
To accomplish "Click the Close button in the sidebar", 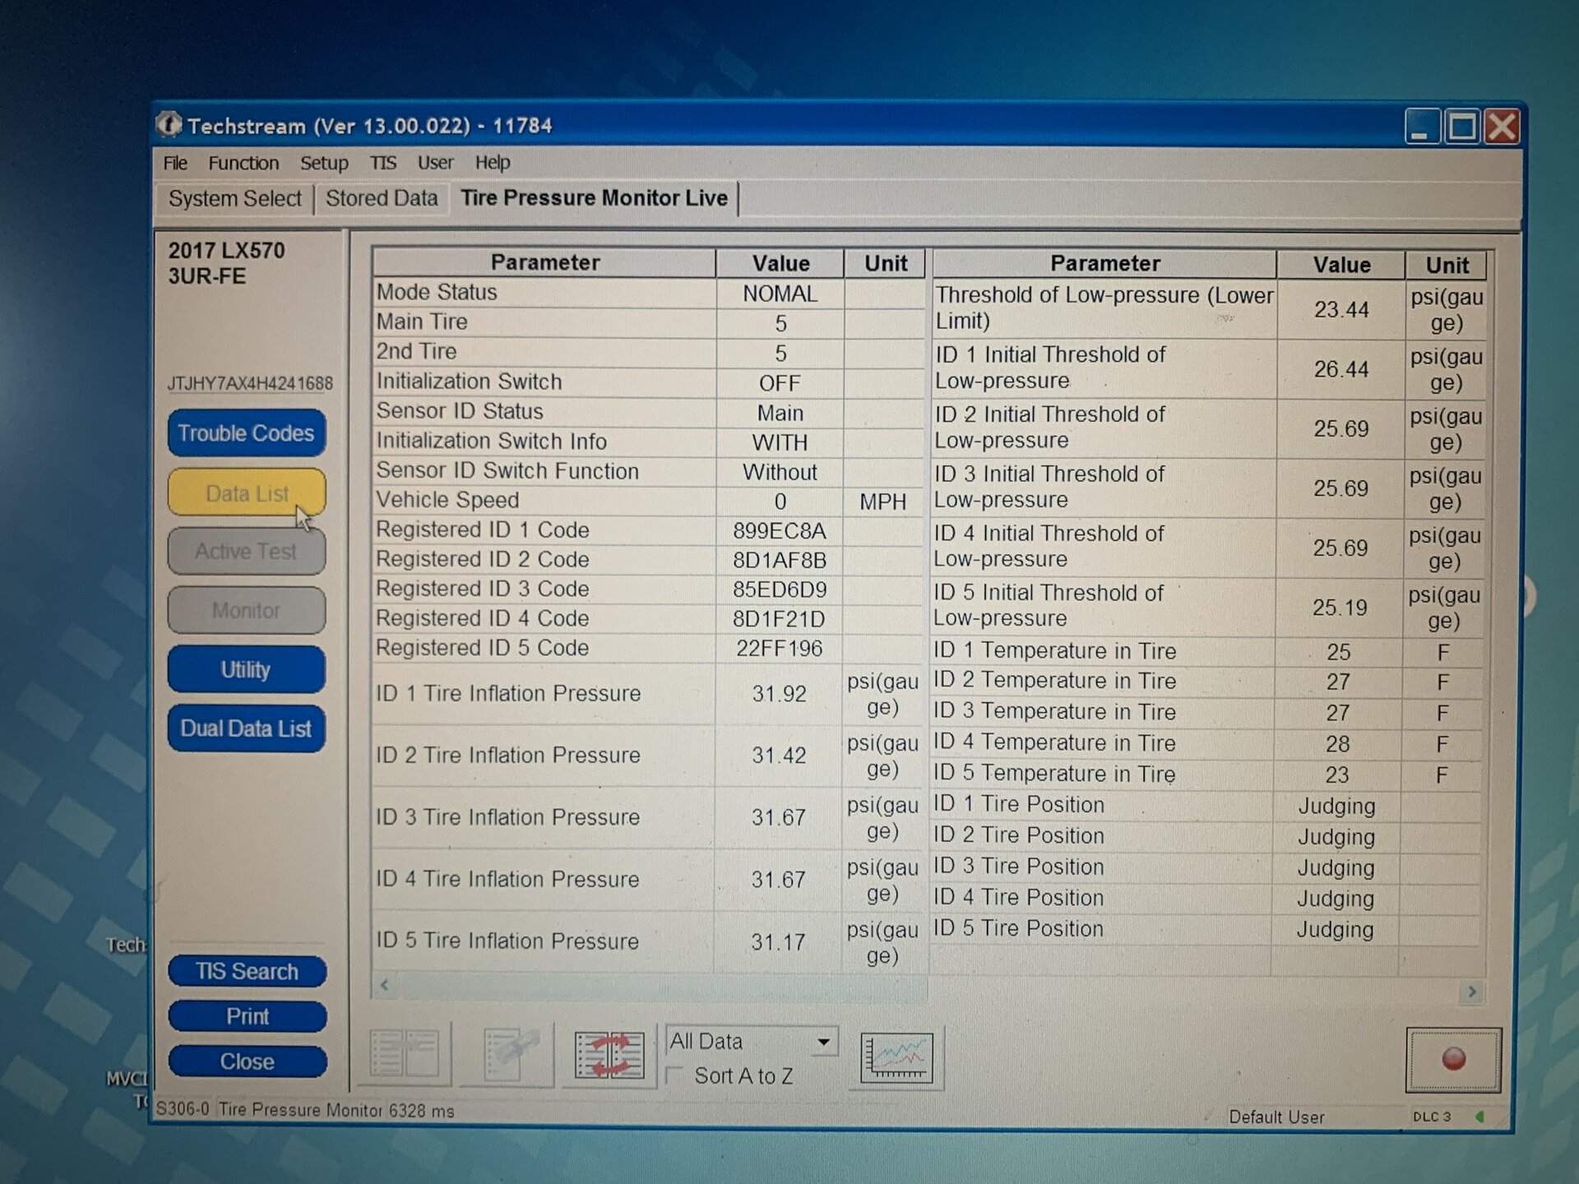I will point(247,1061).
